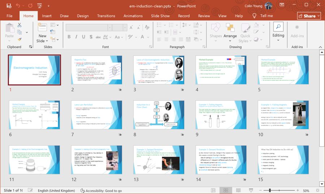This screenshot has width=325, height=194.
Task: Click Fit slide to window icon
Action: pos(317,190)
